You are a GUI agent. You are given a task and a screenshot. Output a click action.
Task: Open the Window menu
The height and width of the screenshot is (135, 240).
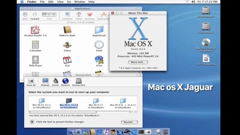79,1
